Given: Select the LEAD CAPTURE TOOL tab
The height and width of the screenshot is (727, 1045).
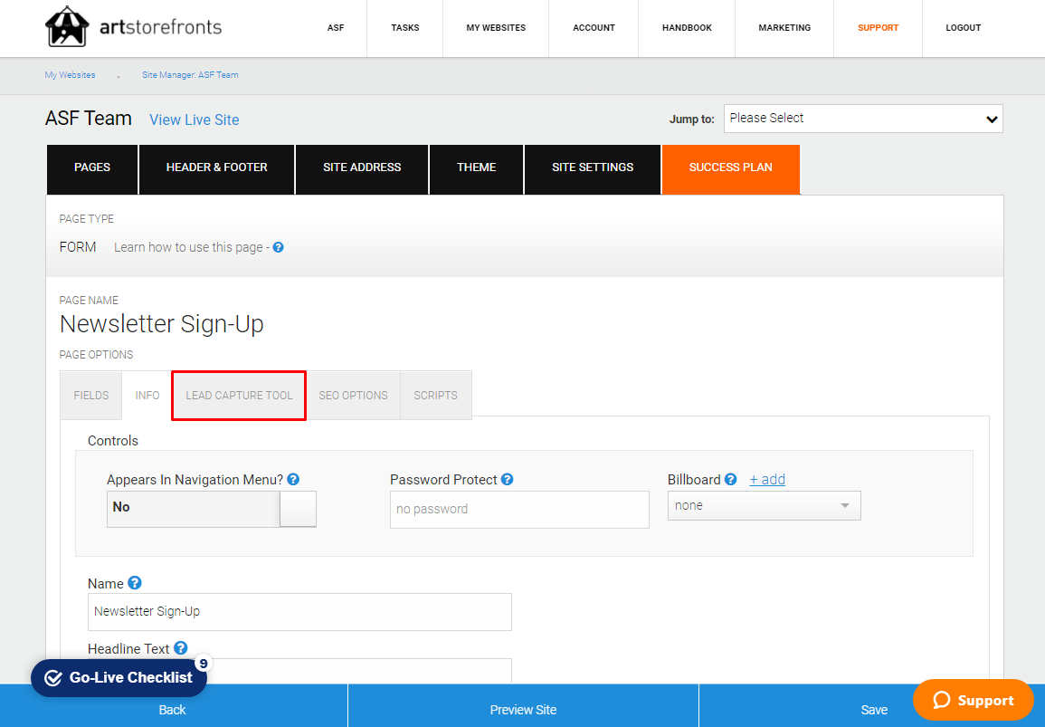Looking at the screenshot, I should tap(239, 395).
